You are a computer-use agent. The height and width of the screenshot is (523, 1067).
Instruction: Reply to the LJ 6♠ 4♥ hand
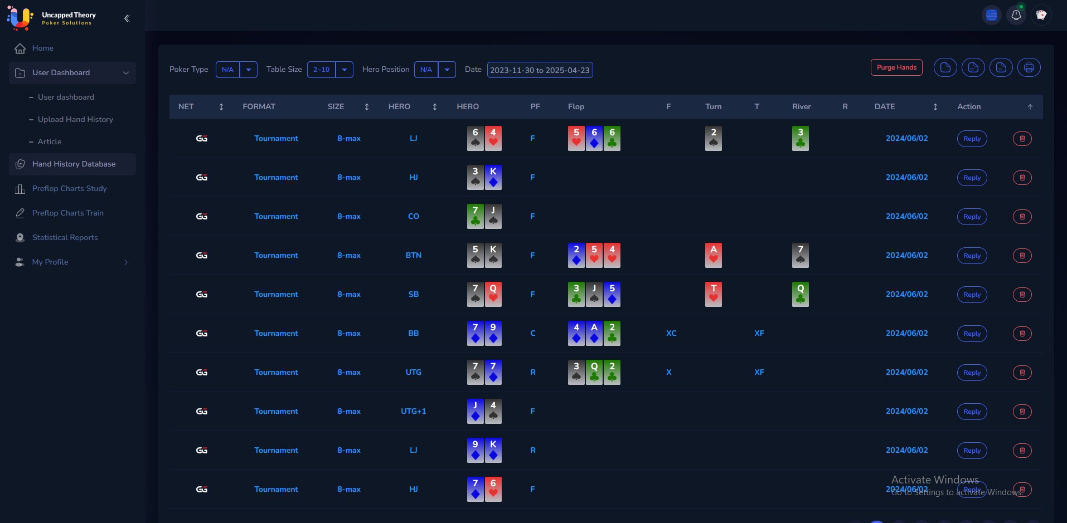[972, 139]
